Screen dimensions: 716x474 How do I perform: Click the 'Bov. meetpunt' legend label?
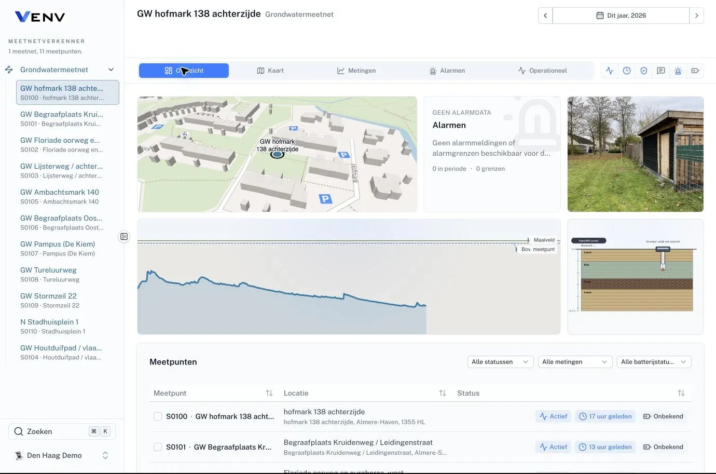click(x=538, y=249)
